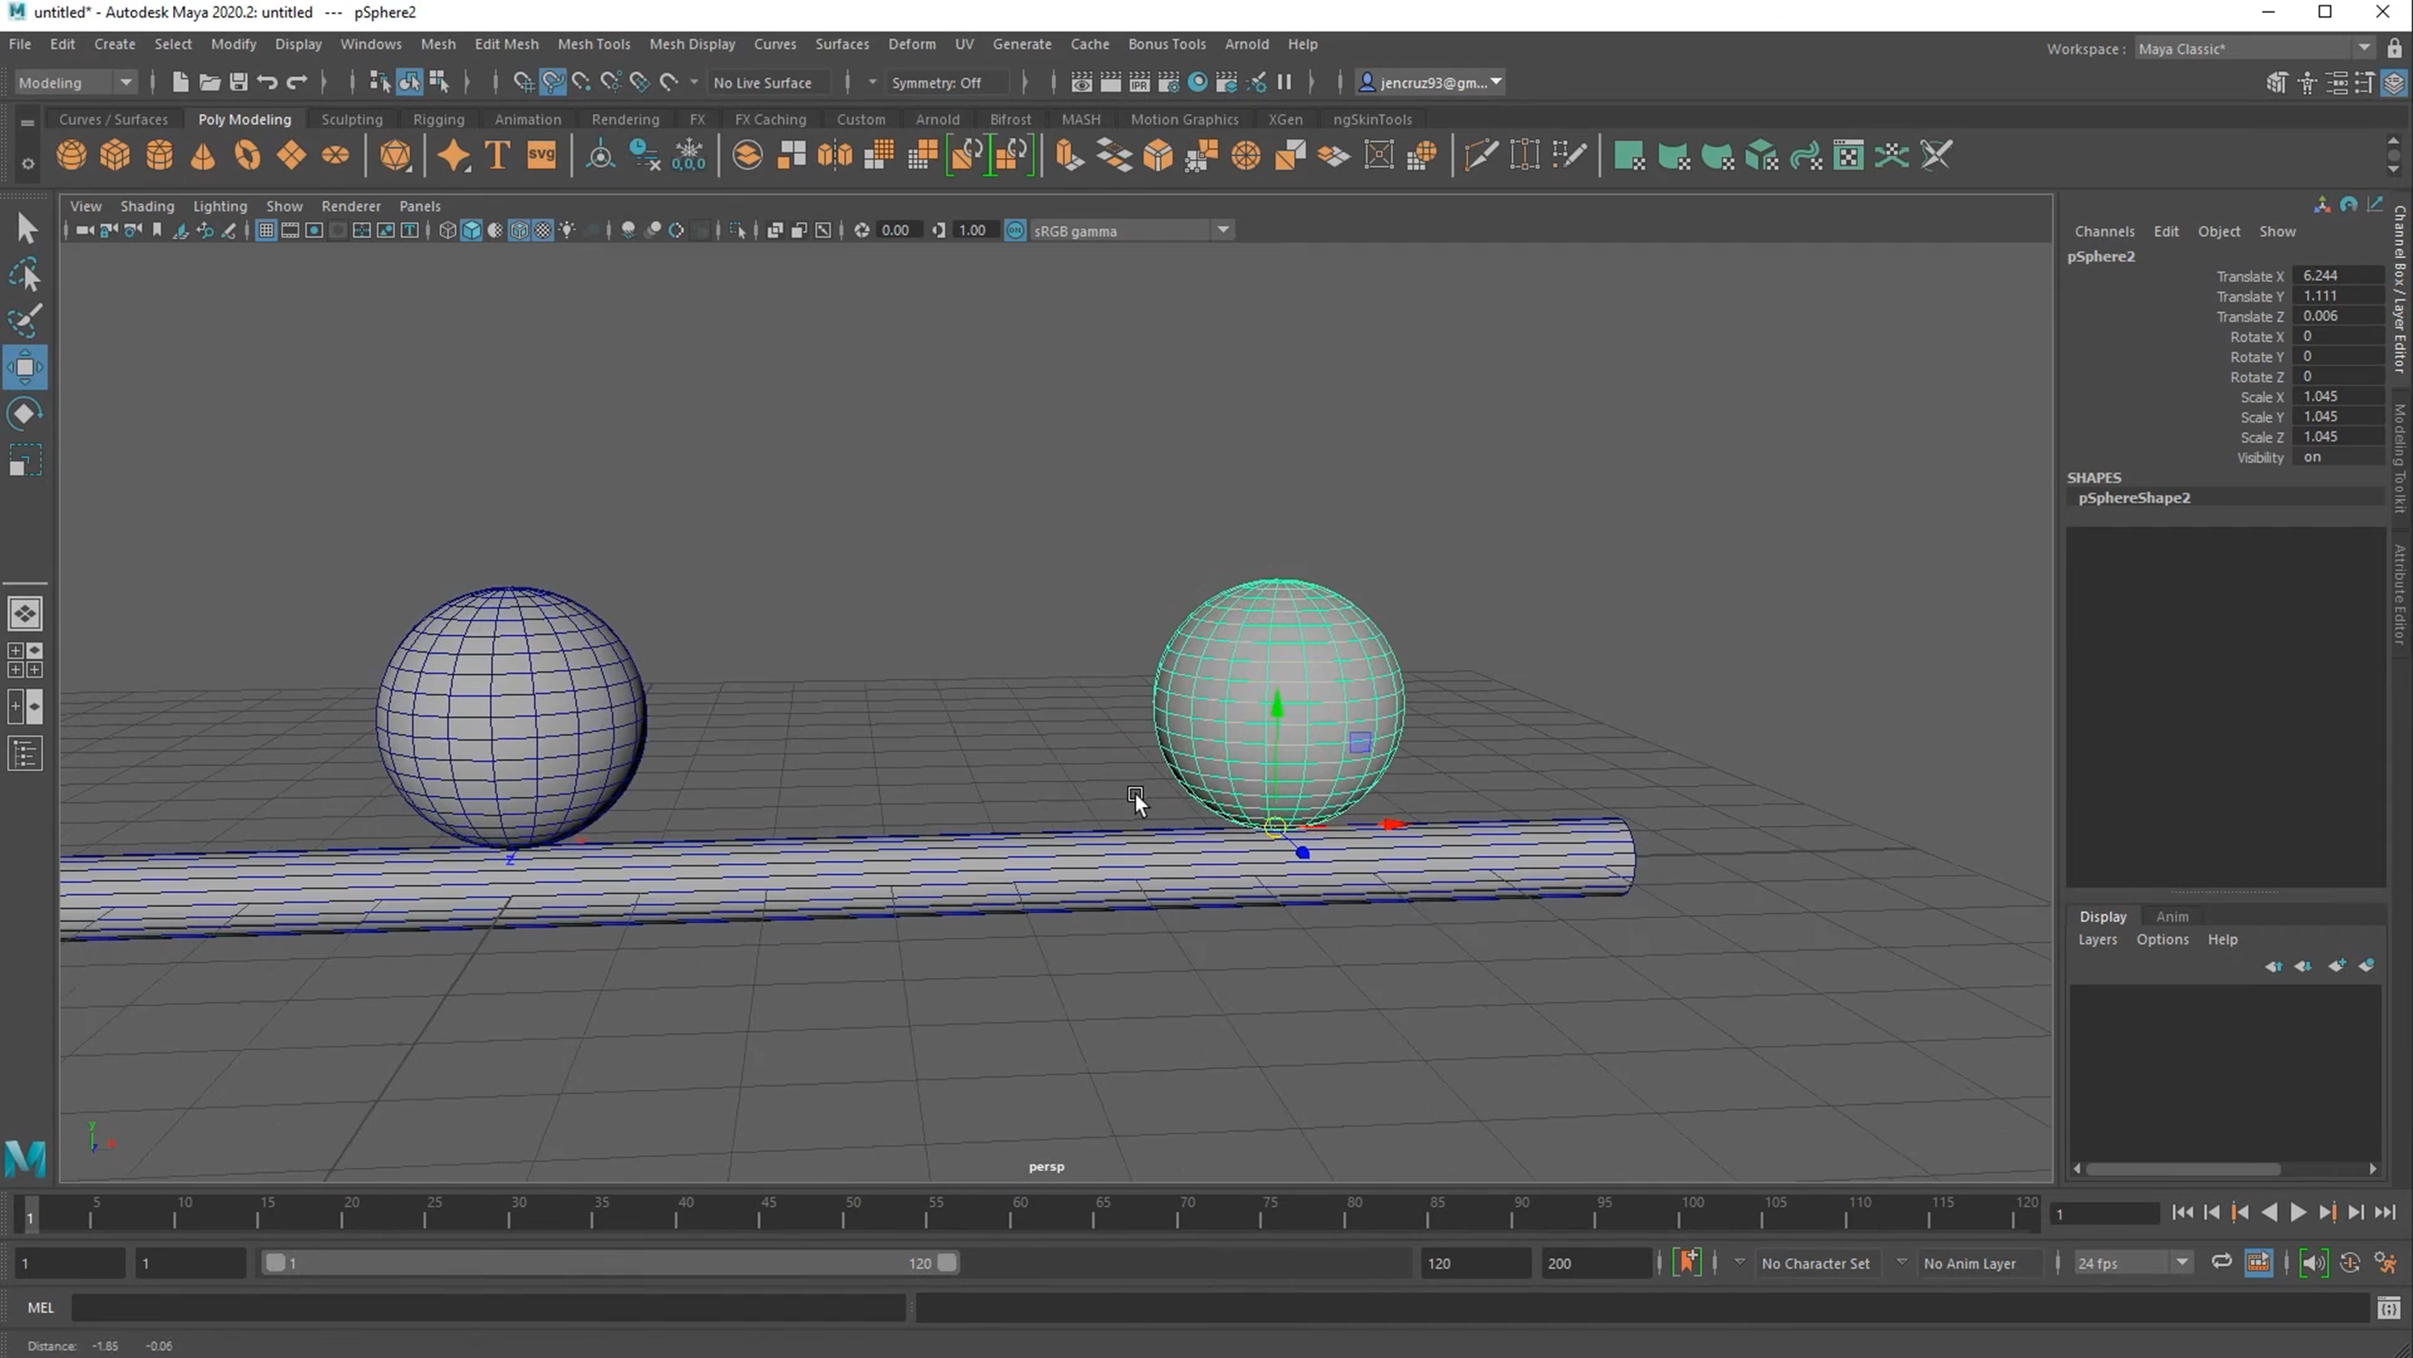Click the SVG tool shelf icon
Screen dimensions: 2413x1358
pos(541,155)
